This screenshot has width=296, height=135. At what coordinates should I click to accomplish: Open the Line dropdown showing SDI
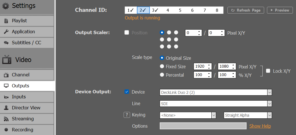(216, 103)
